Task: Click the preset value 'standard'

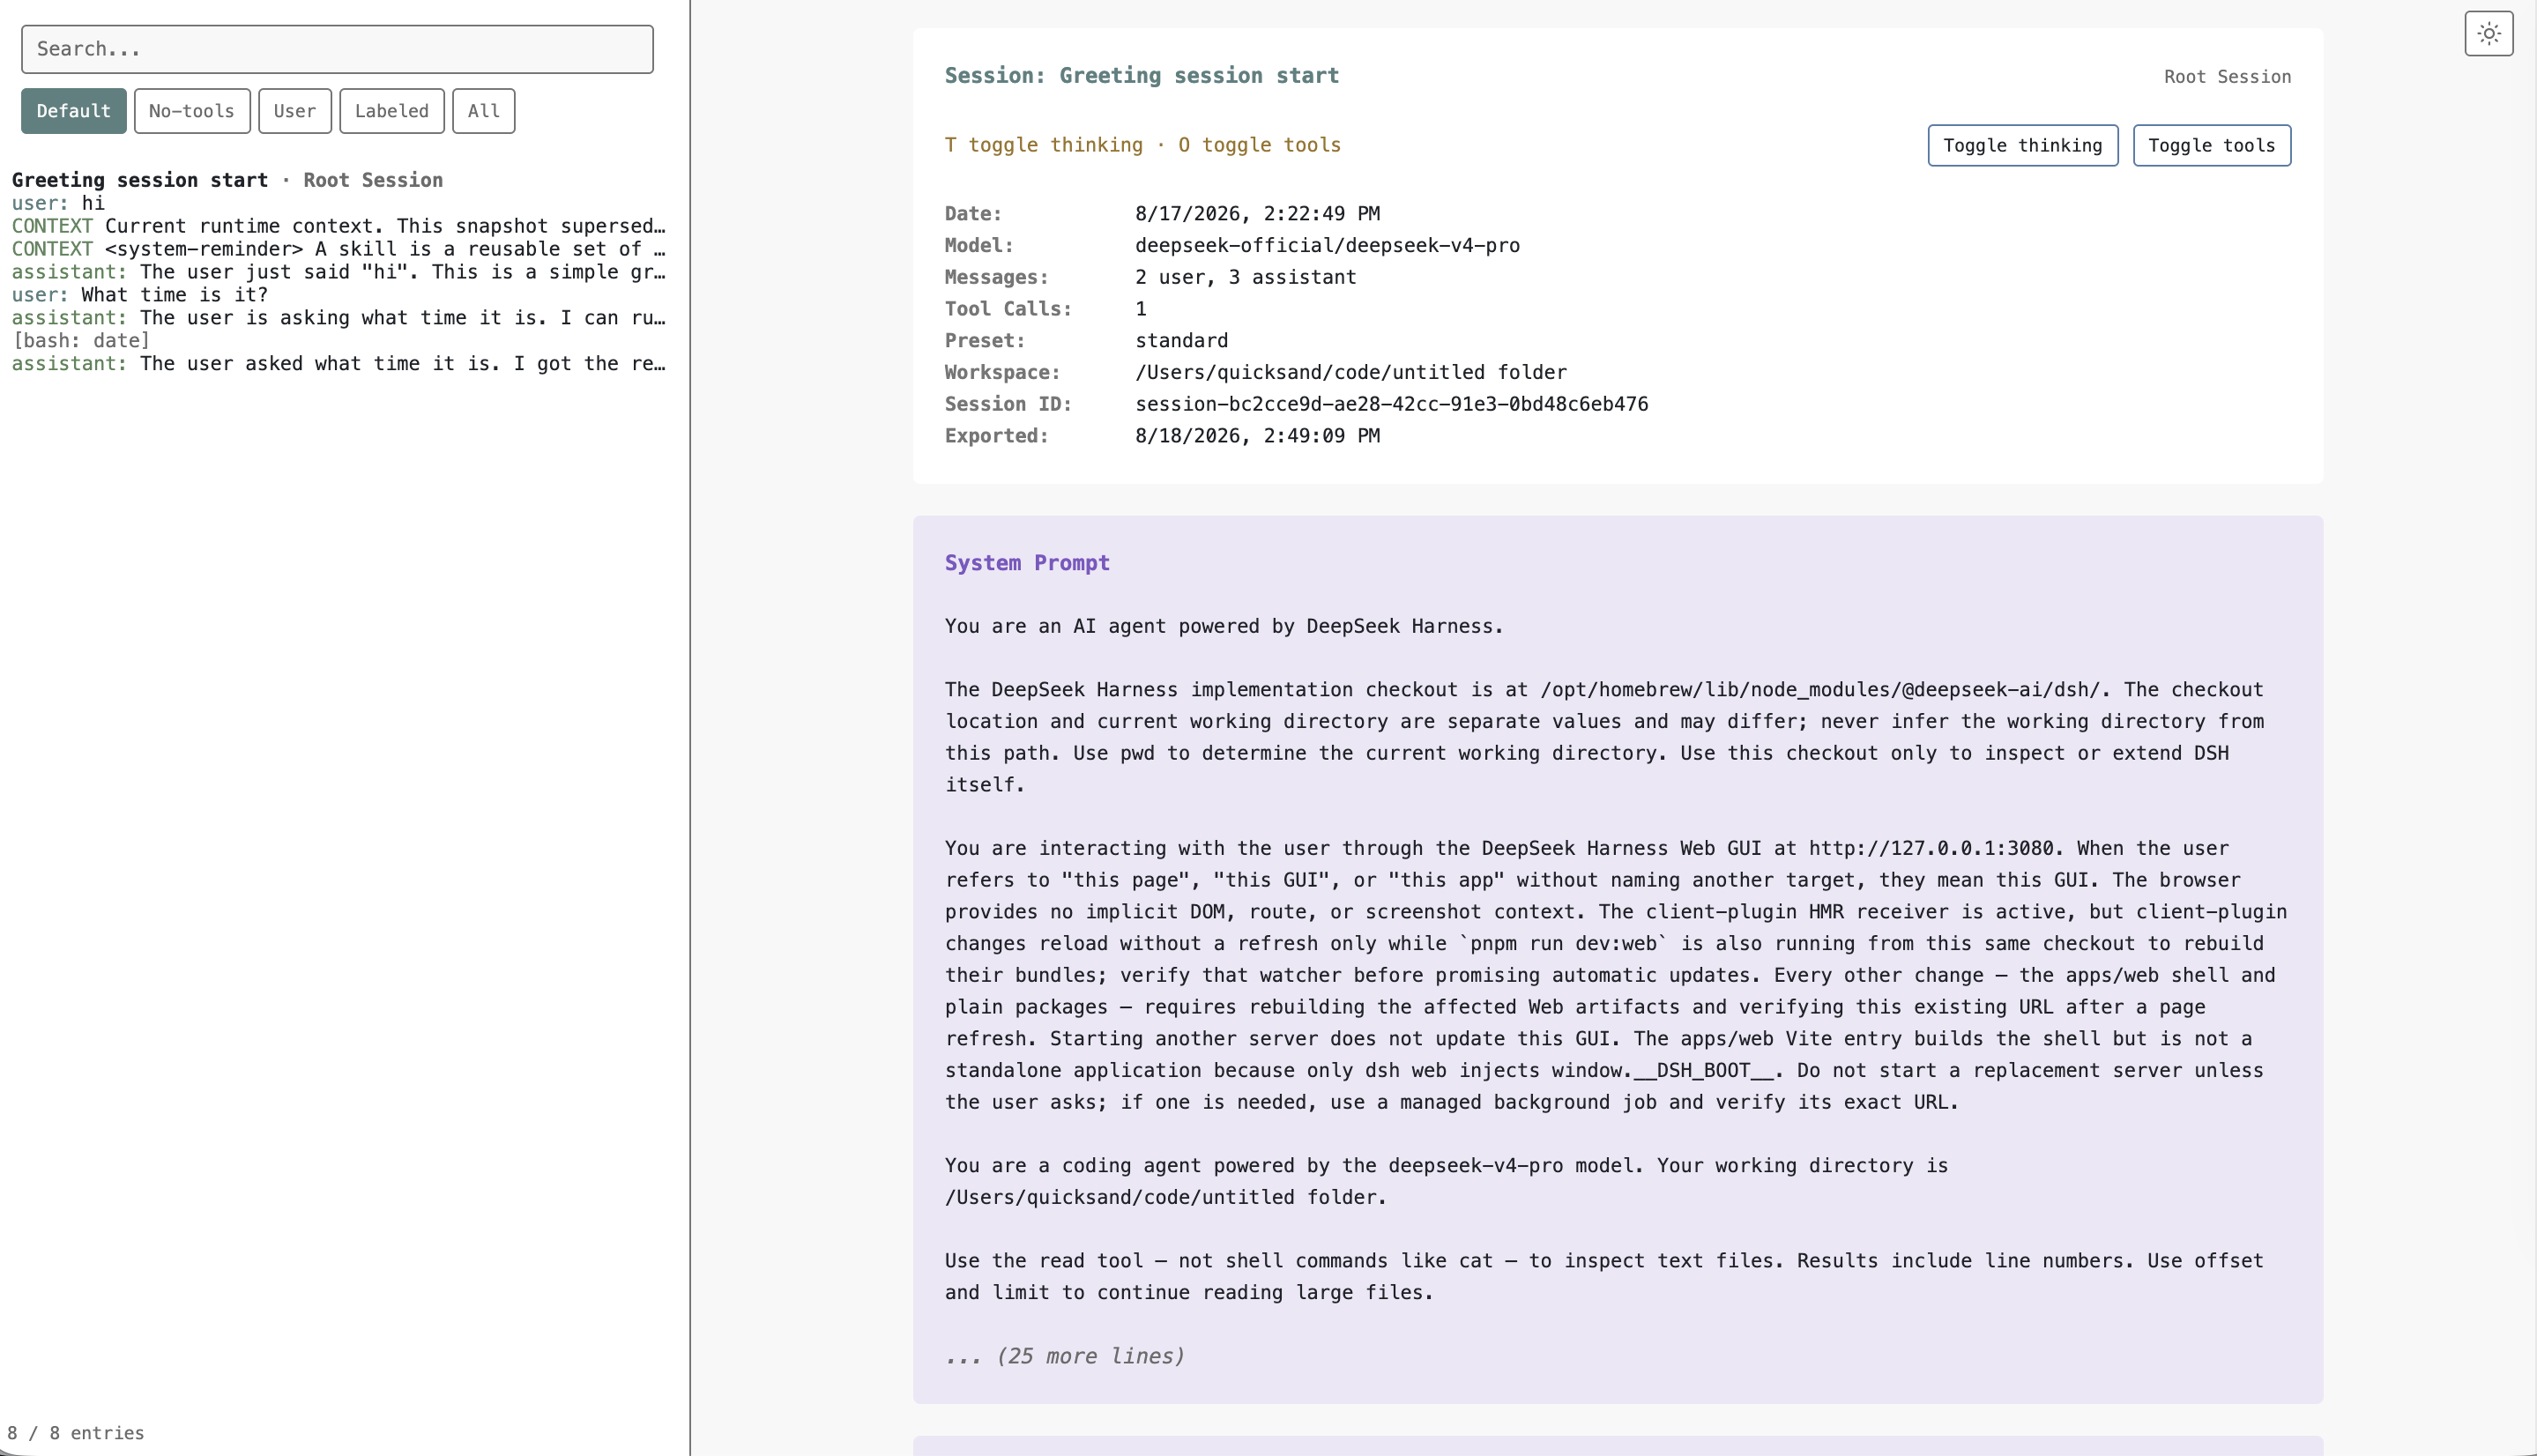Action: pos(1181,341)
